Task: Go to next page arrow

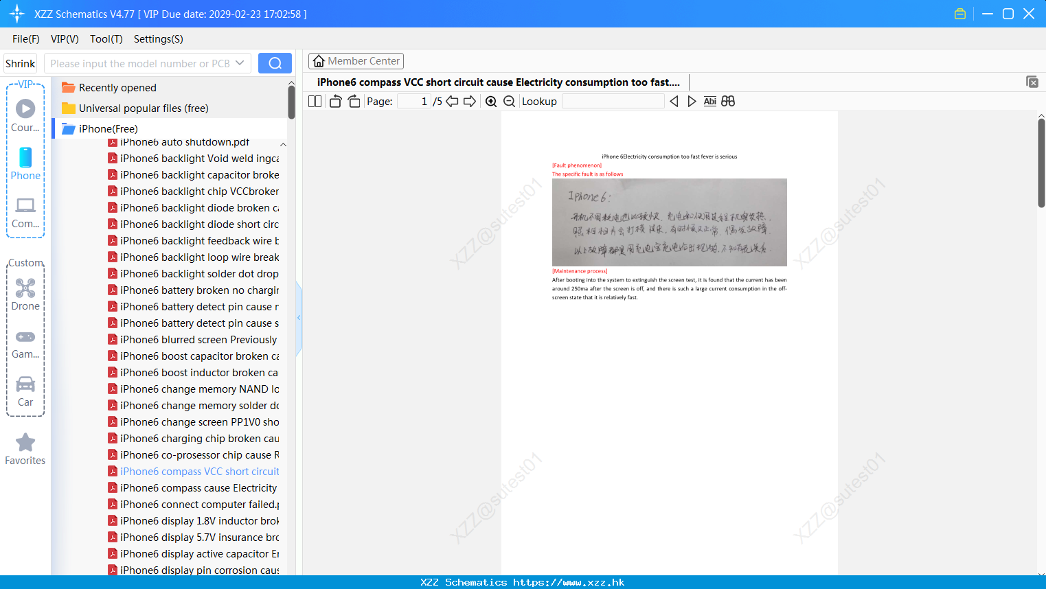Action: [470, 102]
